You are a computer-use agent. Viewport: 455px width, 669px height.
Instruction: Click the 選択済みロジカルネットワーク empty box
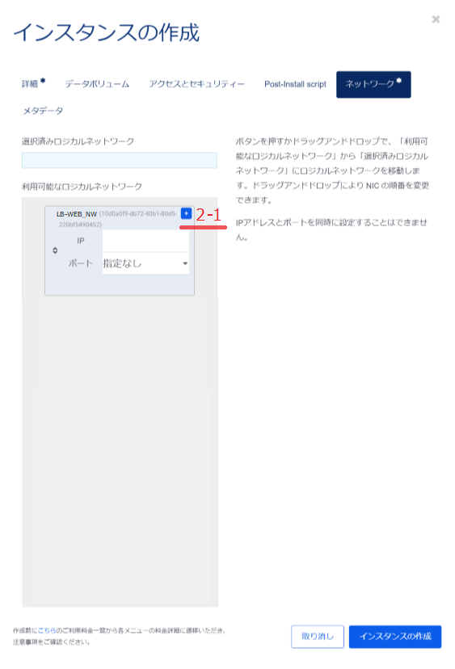[120, 161]
